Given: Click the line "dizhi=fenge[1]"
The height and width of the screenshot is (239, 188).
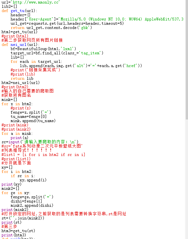Looking at the screenshot, I should coord(26,201).
